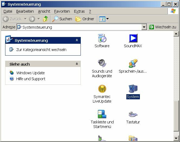The height and width of the screenshot is (142, 180).
Task: Open the Software control panel icon
Action: [x=102, y=38]
